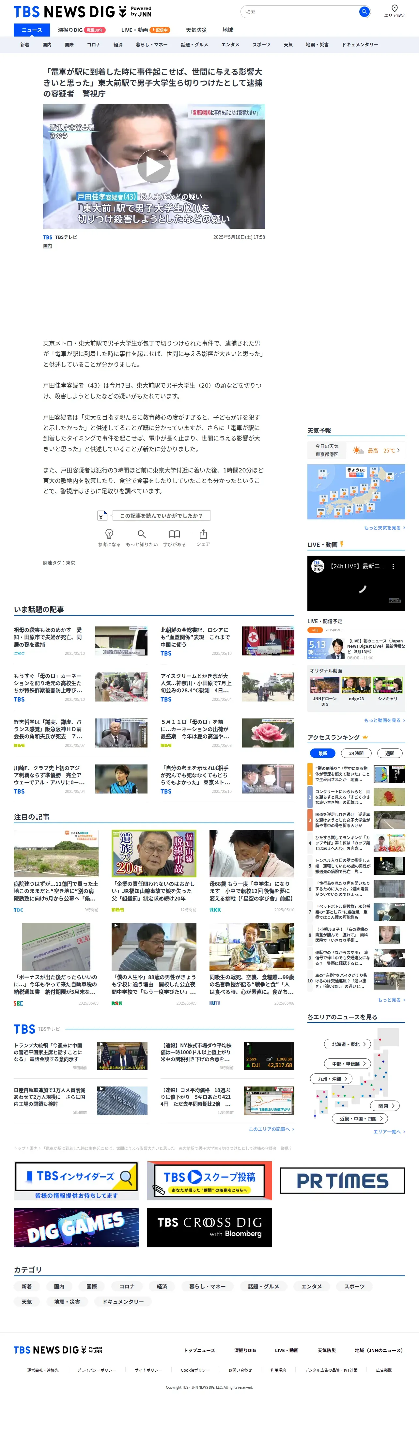Choose the 近畿・中国・四国 area button
419x1433 pixels.
tap(361, 1119)
